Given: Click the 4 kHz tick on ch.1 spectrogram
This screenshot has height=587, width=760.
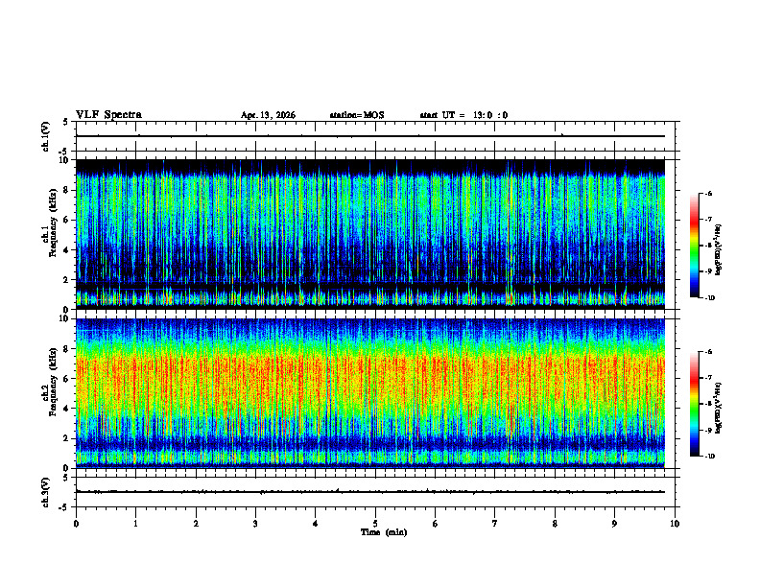Looking at the screenshot, I should (67, 250).
